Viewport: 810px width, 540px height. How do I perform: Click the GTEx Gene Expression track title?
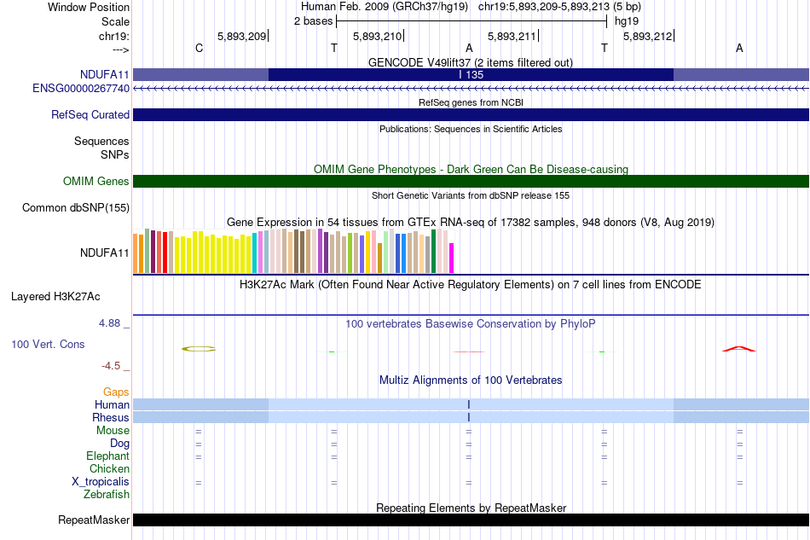tap(471, 222)
